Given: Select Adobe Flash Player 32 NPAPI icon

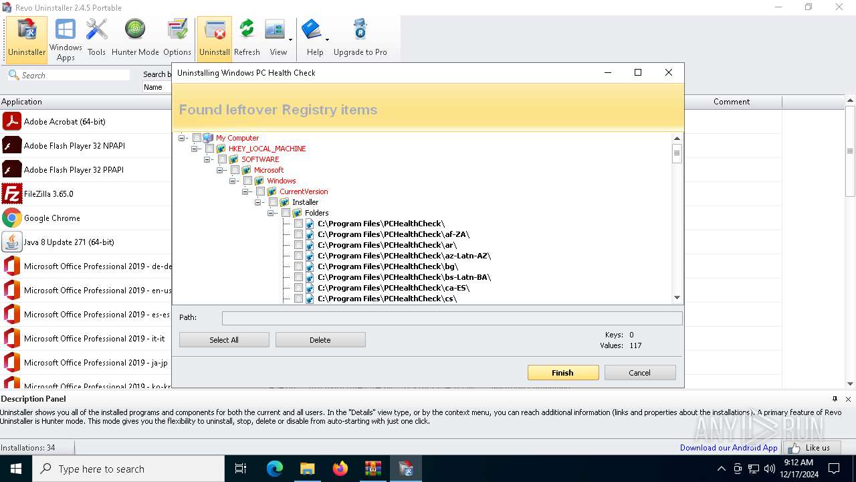Looking at the screenshot, I should pyautogui.click(x=11, y=145).
